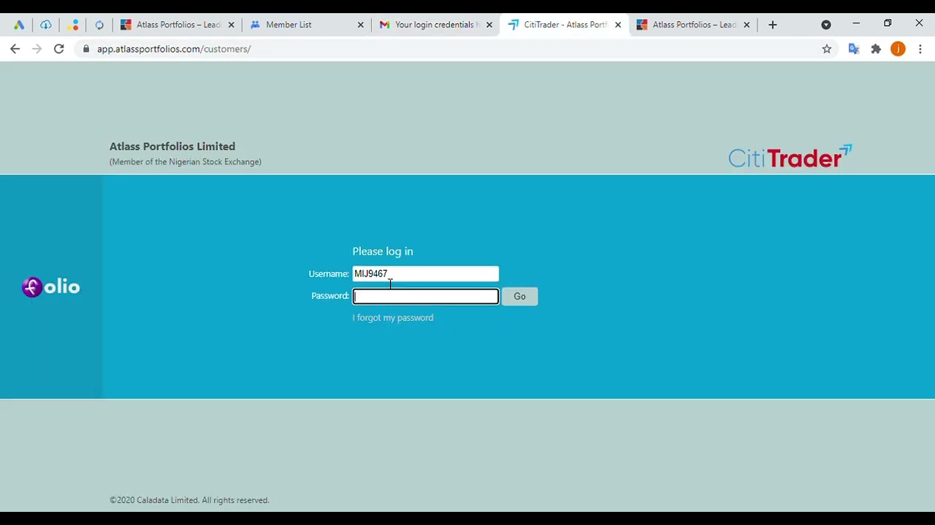The width and height of the screenshot is (935, 525).
Task: Open the pinned Google Ads tab
Action: 19,25
